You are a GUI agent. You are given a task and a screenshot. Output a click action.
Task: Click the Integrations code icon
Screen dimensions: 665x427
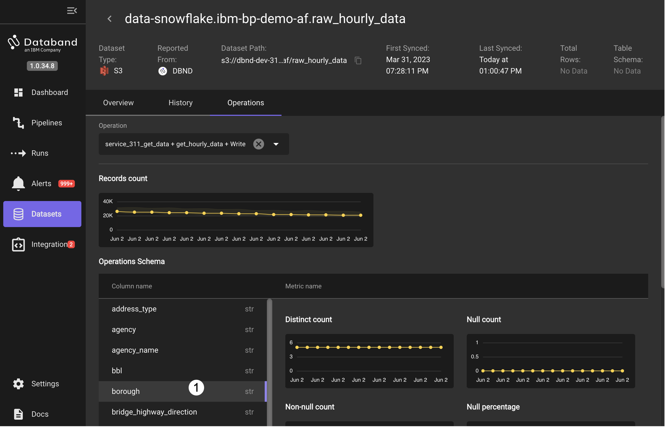[18, 244]
